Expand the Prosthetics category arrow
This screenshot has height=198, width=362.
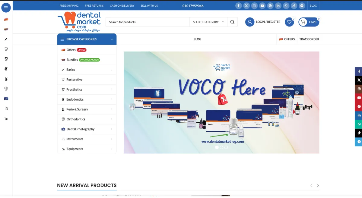112,90
